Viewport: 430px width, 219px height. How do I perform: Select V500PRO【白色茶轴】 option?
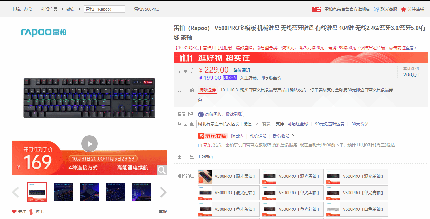coord(357,209)
